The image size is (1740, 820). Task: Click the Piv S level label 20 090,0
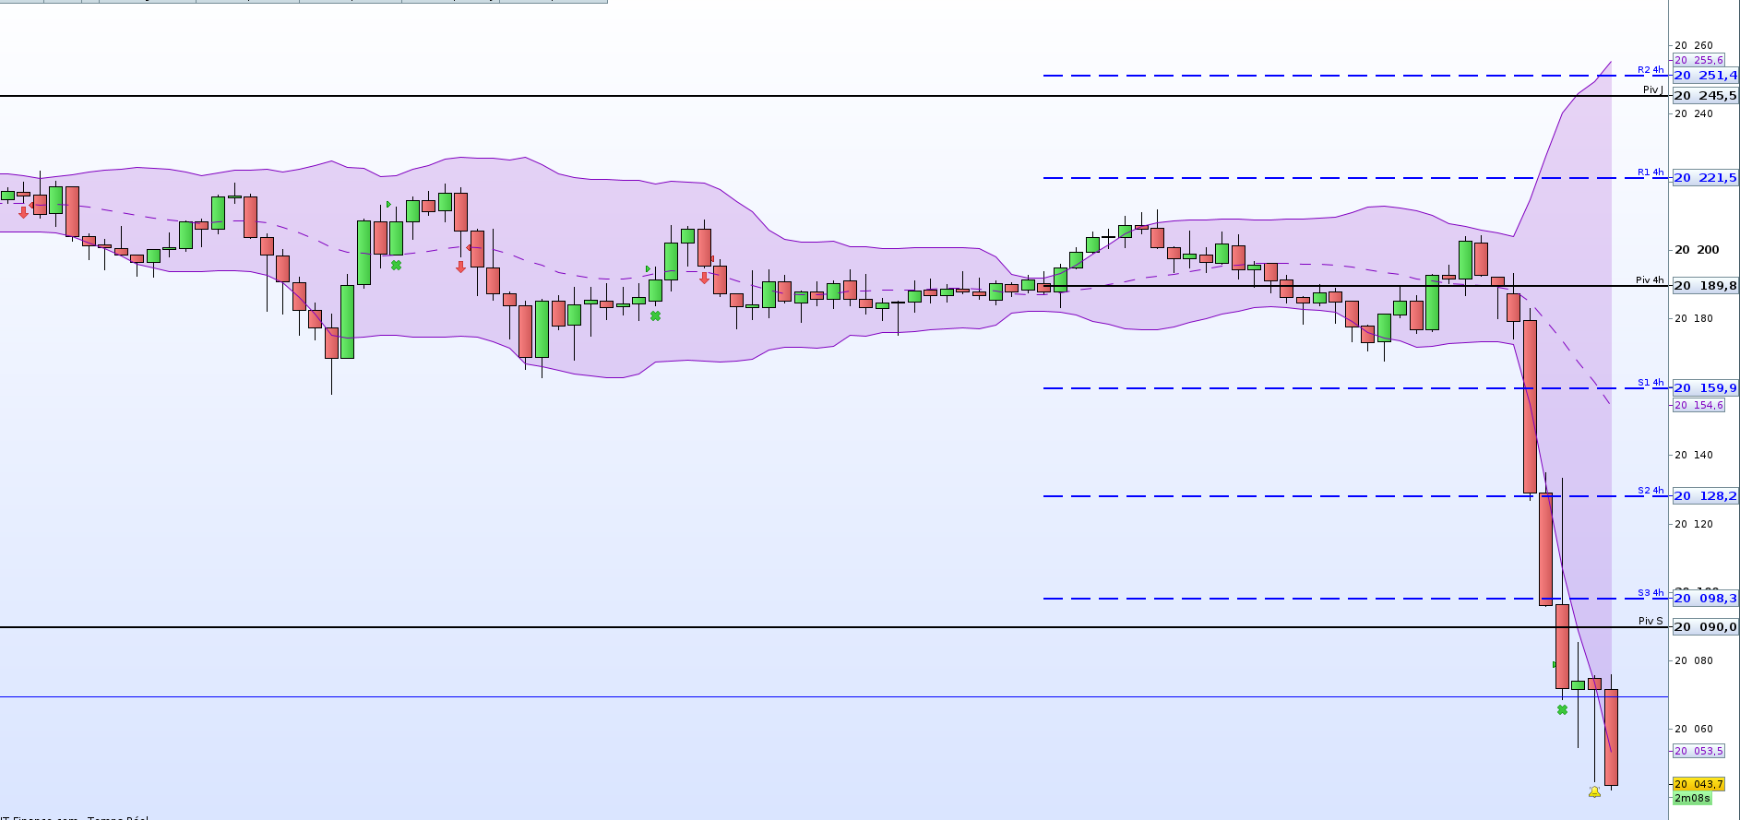point(1705,627)
